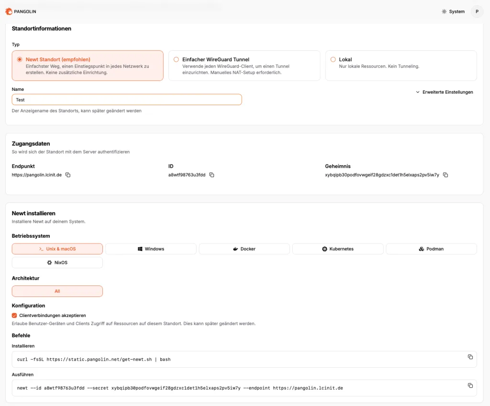Copy the Endpunkt URL to clipboard
Image resolution: width=490 pixels, height=406 pixels.
tap(68, 175)
